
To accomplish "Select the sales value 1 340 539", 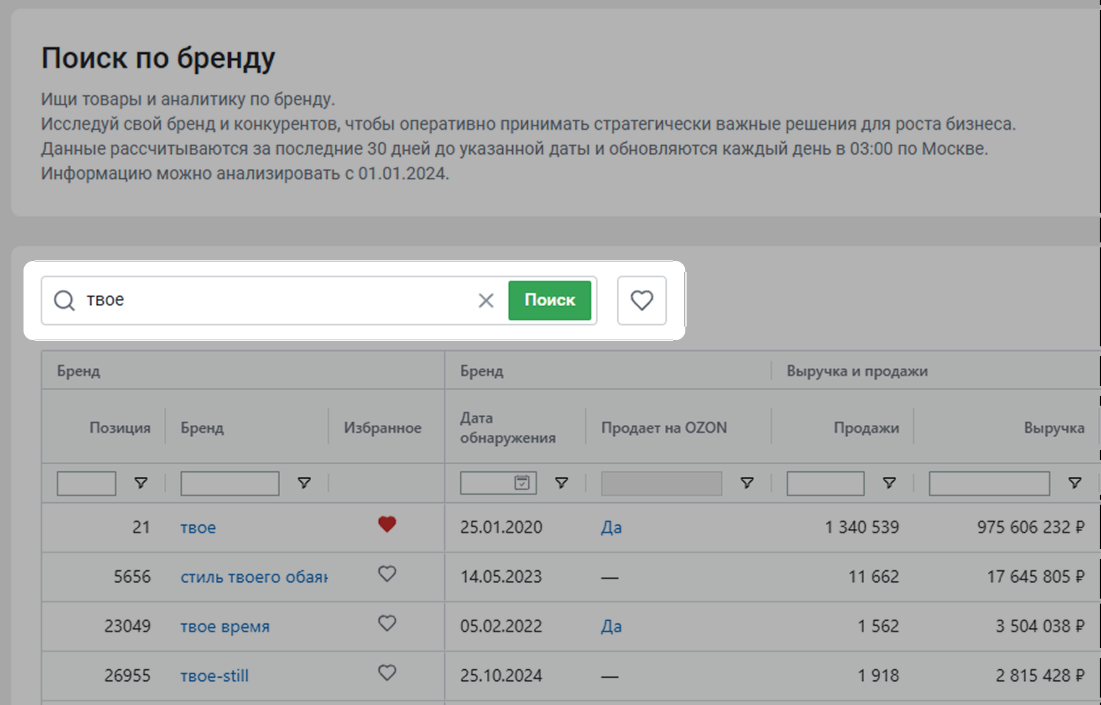I will click(862, 528).
